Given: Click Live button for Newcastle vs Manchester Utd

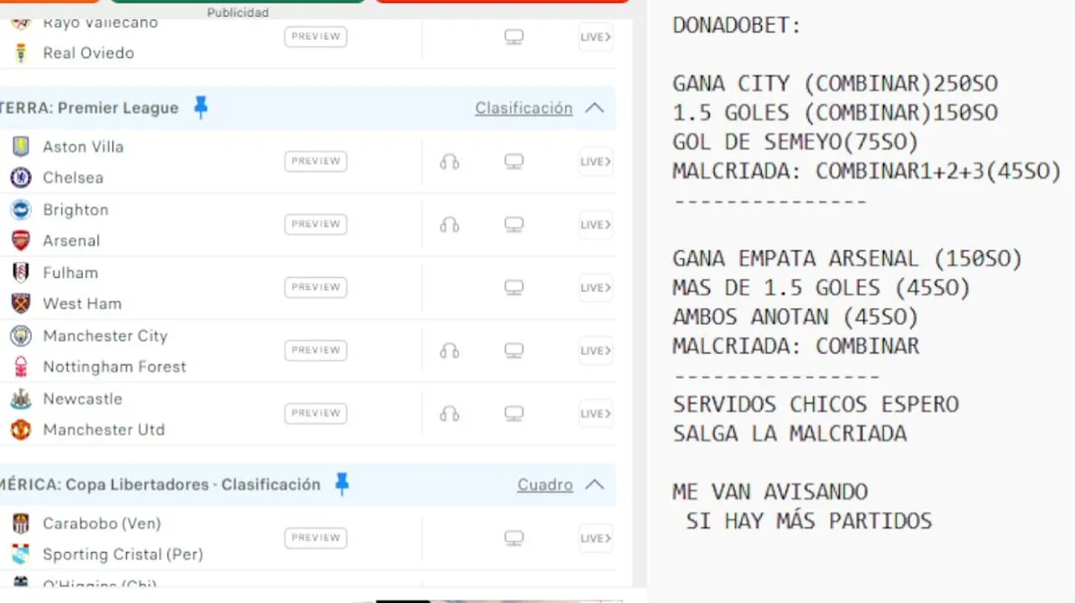Looking at the screenshot, I should pos(596,414).
